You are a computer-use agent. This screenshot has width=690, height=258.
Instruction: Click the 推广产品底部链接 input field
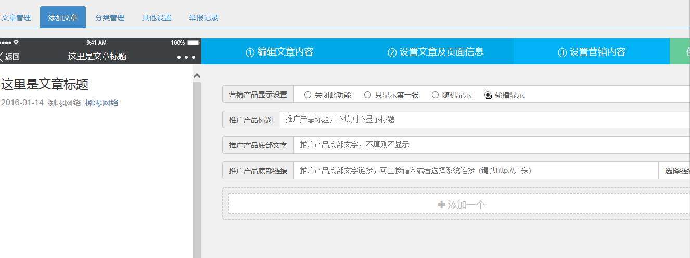tap(476, 170)
